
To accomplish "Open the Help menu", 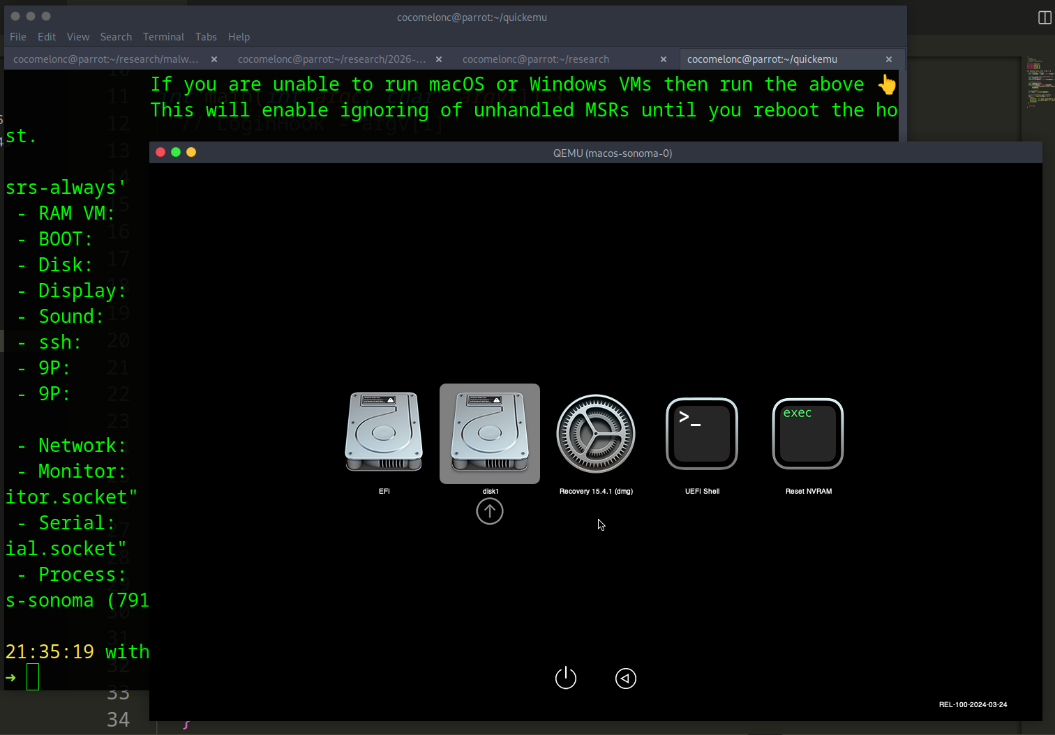I will 239,36.
